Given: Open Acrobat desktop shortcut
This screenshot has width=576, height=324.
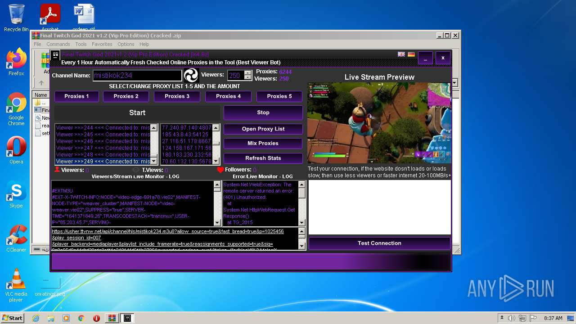Looking at the screenshot, I should (x=50, y=18).
